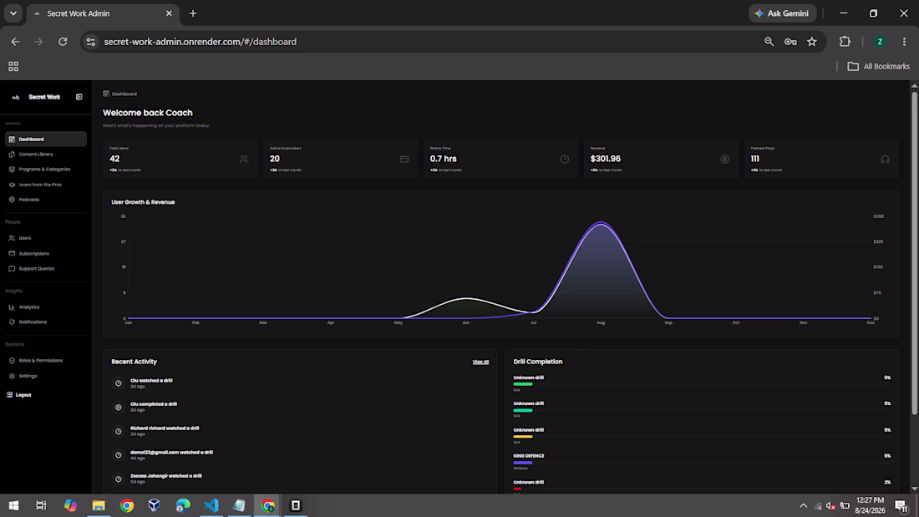Bookmark this page with the star icon

click(x=812, y=42)
